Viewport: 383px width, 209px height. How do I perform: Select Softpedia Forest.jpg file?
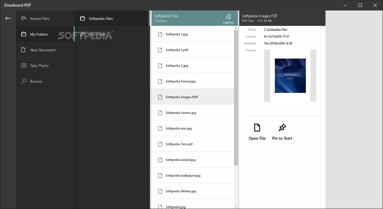click(193, 81)
